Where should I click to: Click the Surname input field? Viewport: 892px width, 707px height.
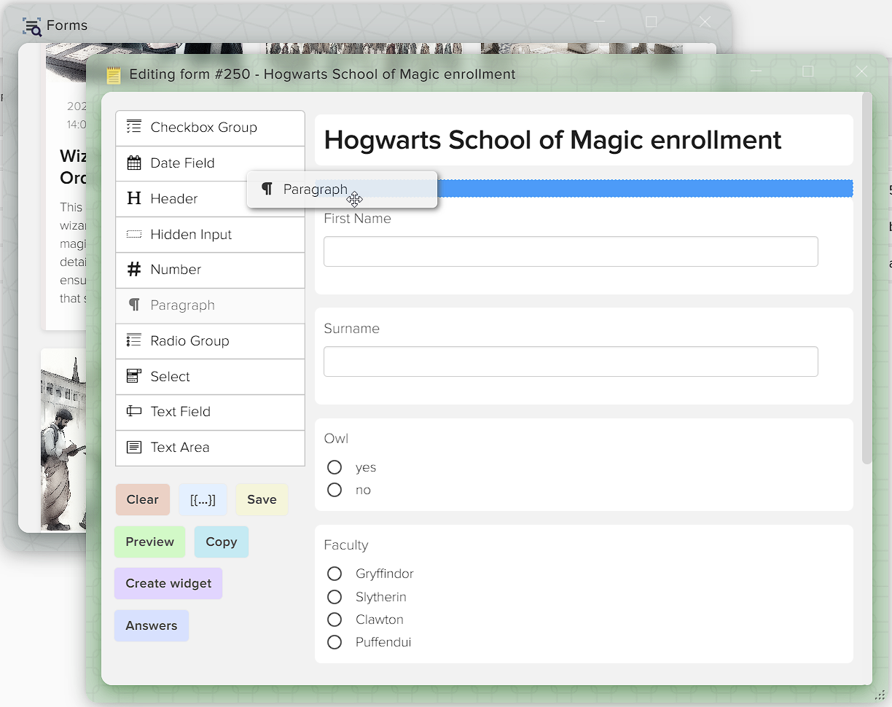(571, 362)
